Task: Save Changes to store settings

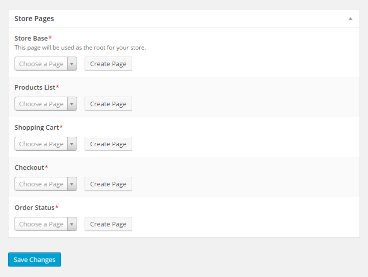Action: click(x=35, y=259)
